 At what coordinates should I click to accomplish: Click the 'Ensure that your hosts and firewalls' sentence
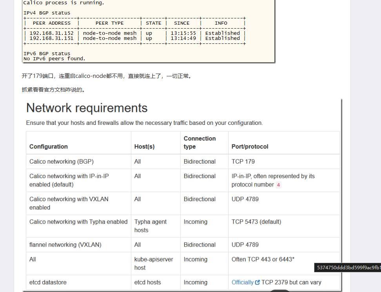144,123
